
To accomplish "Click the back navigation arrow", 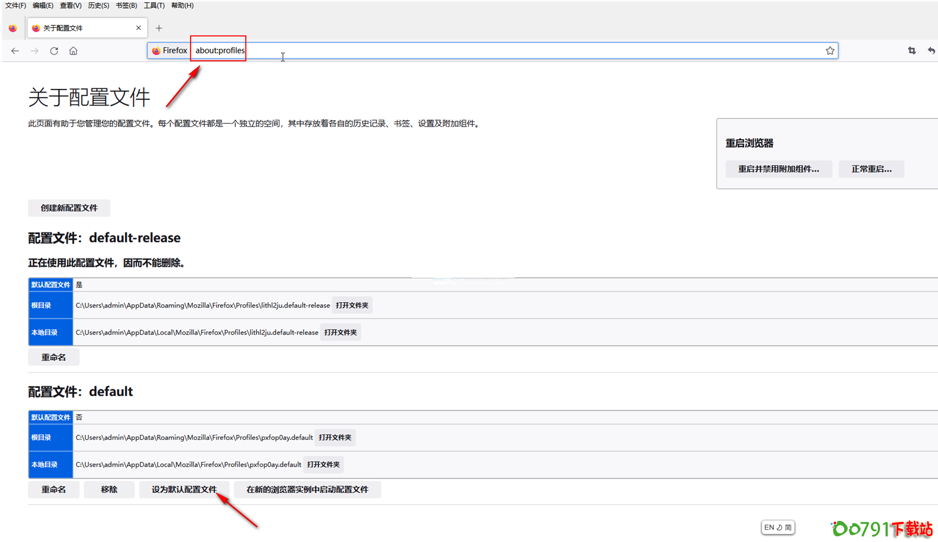I will click(x=15, y=51).
